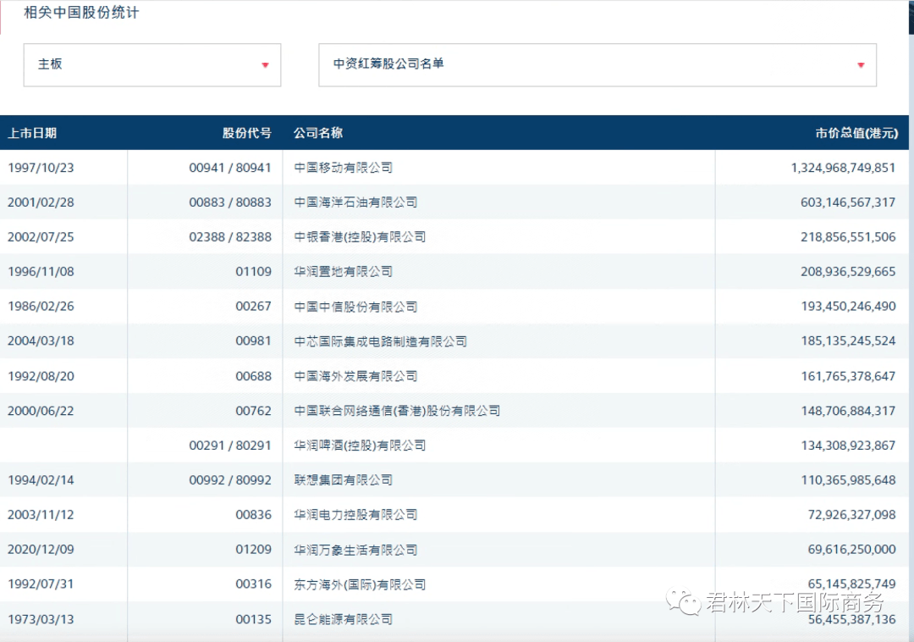
Task: Select listing date 2000/06/22
Action: pyautogui.click(x=41, y=411)
